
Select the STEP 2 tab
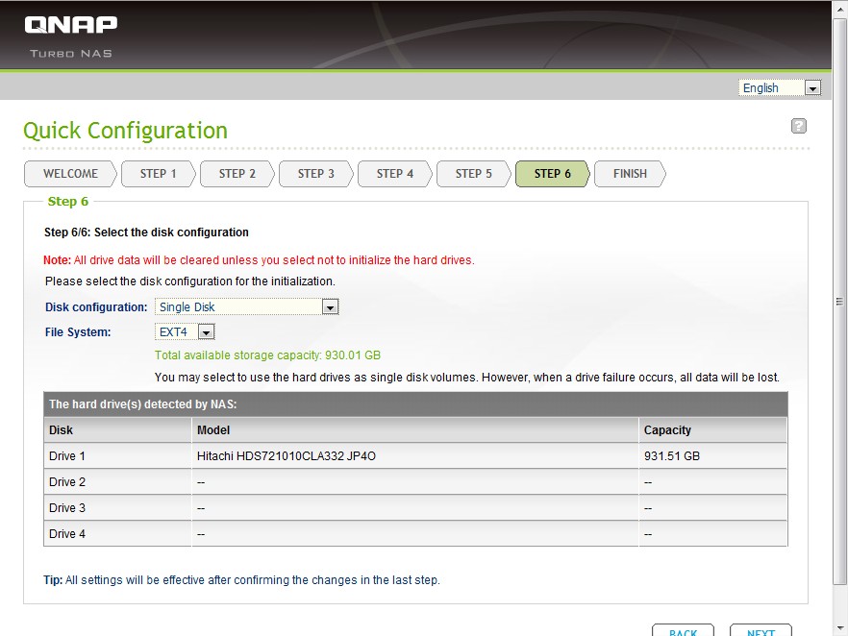point(237,174)
